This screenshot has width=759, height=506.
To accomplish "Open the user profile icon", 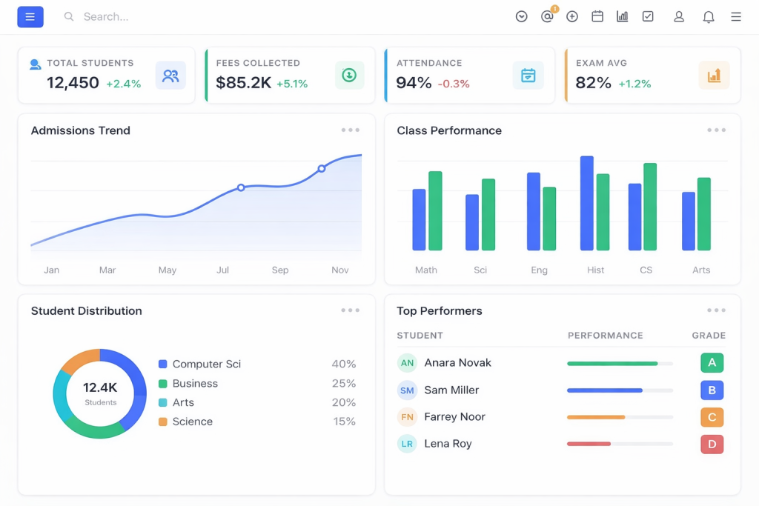I will [x=679, y=17].
